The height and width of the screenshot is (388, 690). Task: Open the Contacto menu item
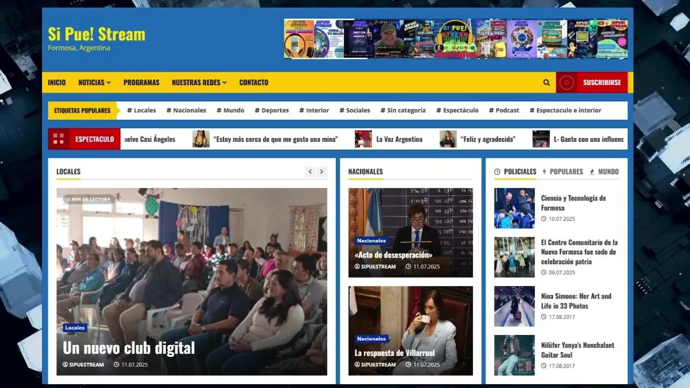(254, 82)
